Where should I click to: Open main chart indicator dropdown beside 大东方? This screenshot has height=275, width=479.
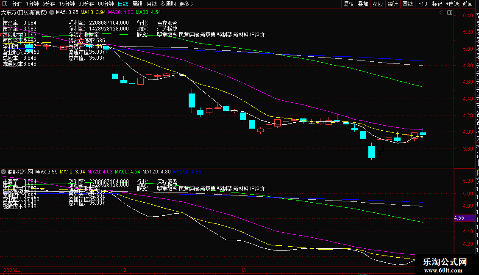52,13
